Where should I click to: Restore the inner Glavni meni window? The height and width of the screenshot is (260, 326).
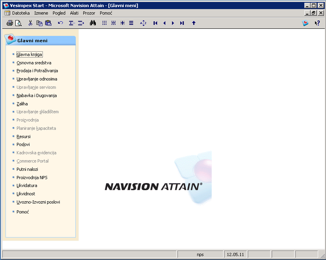point(314,13)
